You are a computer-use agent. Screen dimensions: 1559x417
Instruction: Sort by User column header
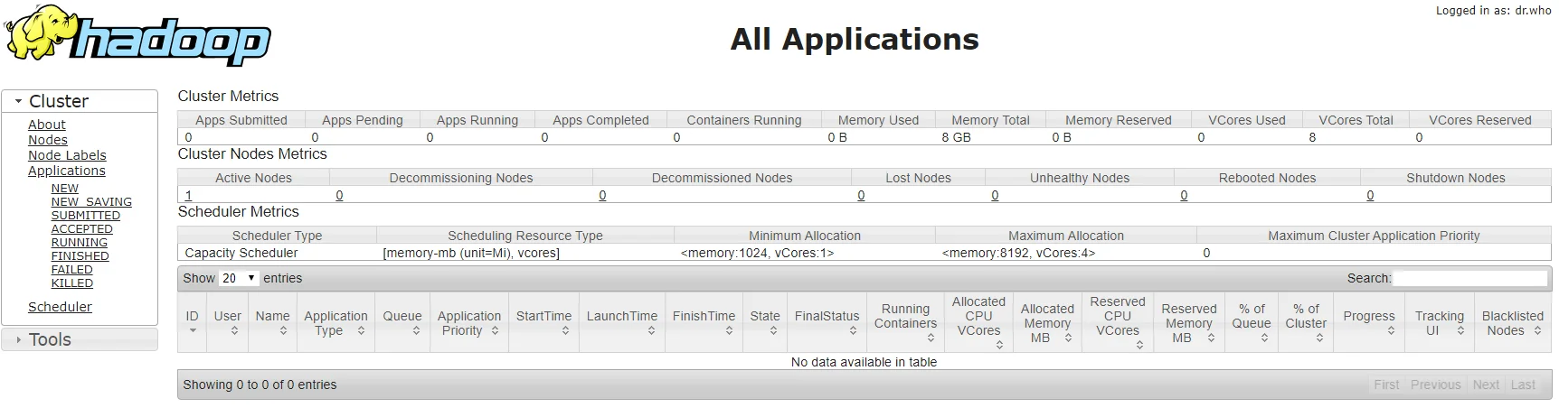pyautogui.click(x=227, y=322)
